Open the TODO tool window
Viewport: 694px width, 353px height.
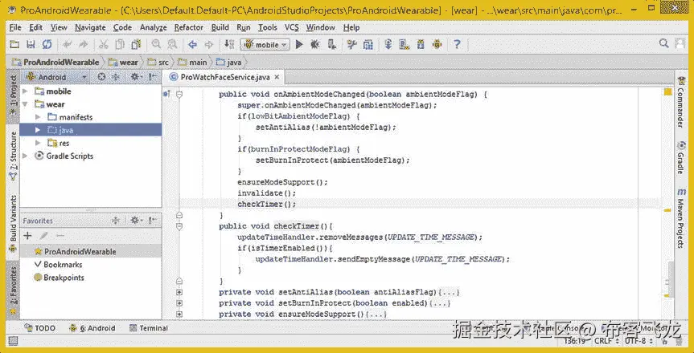coord(40,328)
